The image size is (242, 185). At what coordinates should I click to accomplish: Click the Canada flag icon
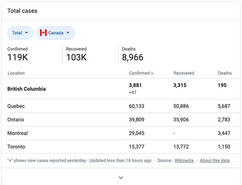43,33
